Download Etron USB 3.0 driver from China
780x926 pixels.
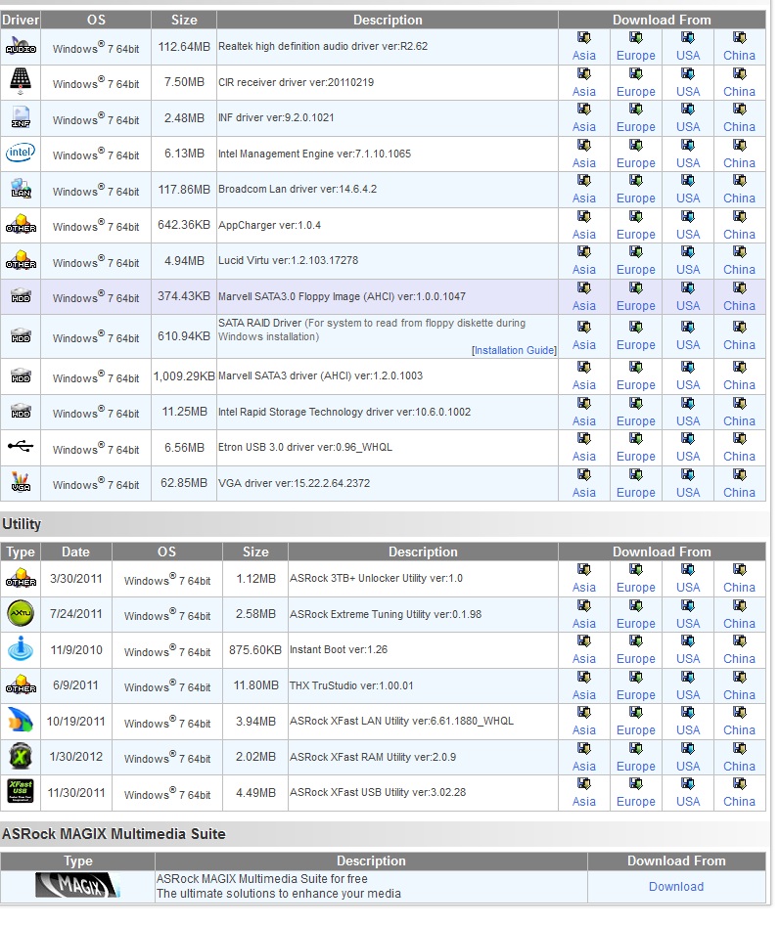(x=739, y=457)
